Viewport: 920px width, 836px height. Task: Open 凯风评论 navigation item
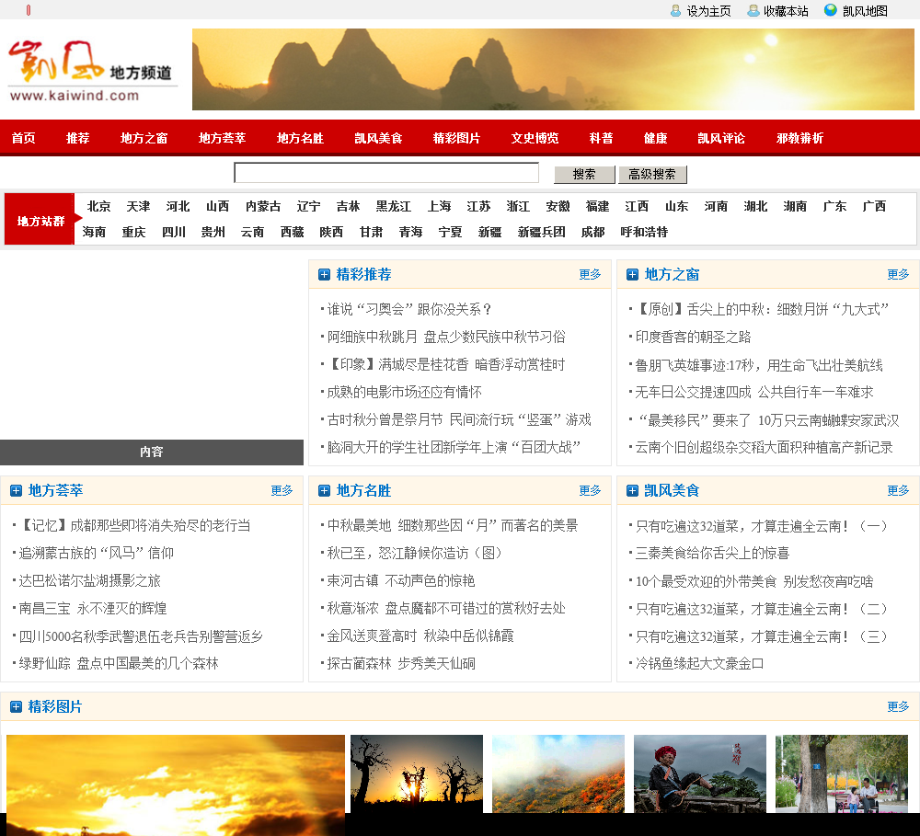(721, 138)
